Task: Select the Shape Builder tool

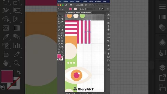Action: [59, 38]
